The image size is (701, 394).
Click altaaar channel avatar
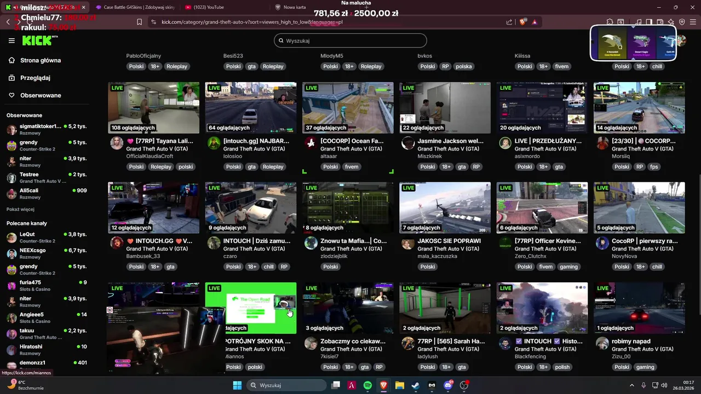[x=311, y=143]
